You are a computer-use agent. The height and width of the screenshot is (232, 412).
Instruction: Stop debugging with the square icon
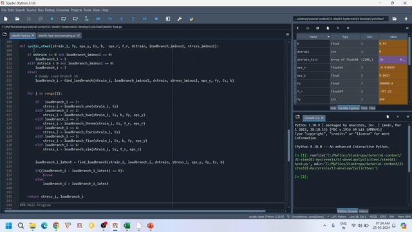pyautogui.click(x=156, y=19)
